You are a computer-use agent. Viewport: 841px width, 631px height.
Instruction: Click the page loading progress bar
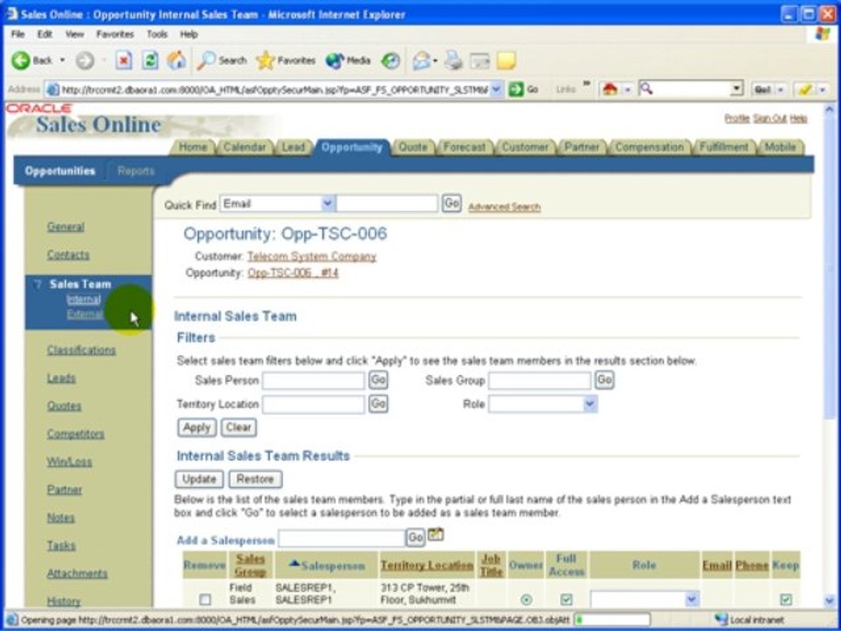click(613, 620)
